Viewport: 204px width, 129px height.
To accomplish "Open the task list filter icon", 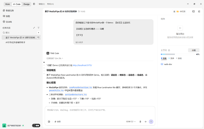I will (38, 28).
